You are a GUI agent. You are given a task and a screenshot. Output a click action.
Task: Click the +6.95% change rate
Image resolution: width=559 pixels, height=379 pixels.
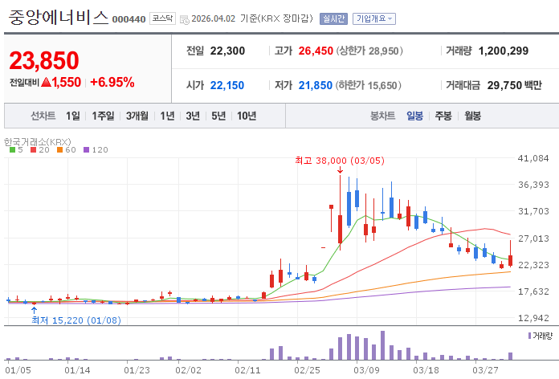coord(112,83)
